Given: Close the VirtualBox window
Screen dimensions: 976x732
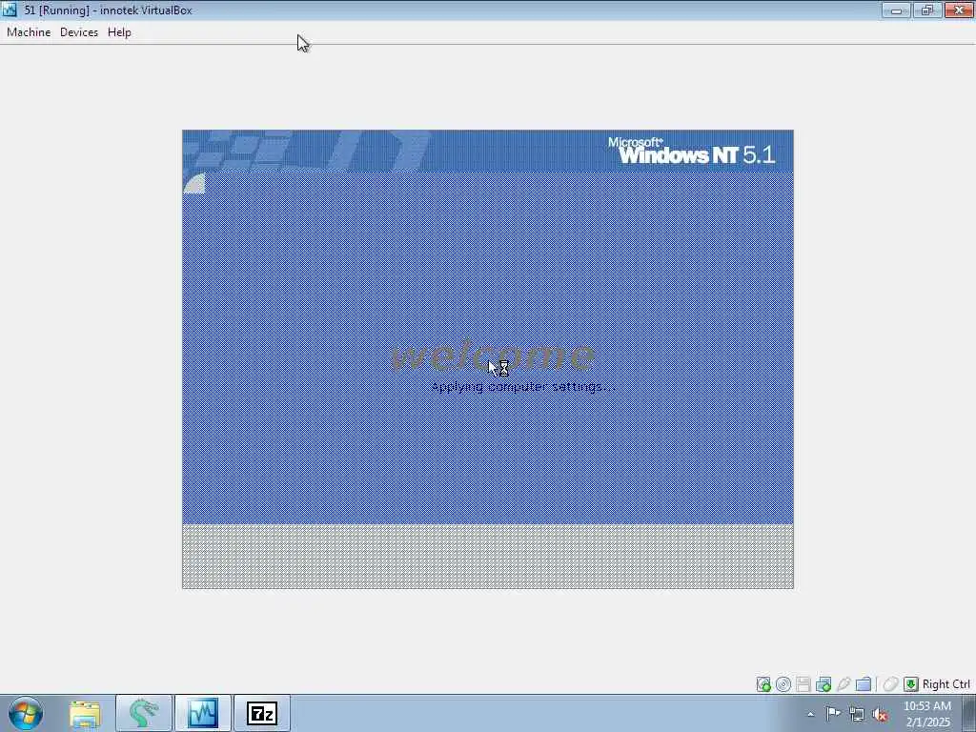Looking at the screenshot, I should tap(959, 10).
